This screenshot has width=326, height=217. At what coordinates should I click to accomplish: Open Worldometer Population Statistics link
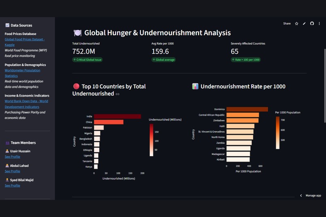23,73
